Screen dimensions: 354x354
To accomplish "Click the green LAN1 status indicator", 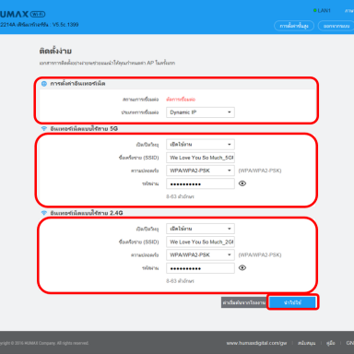I will click(314, 10).
